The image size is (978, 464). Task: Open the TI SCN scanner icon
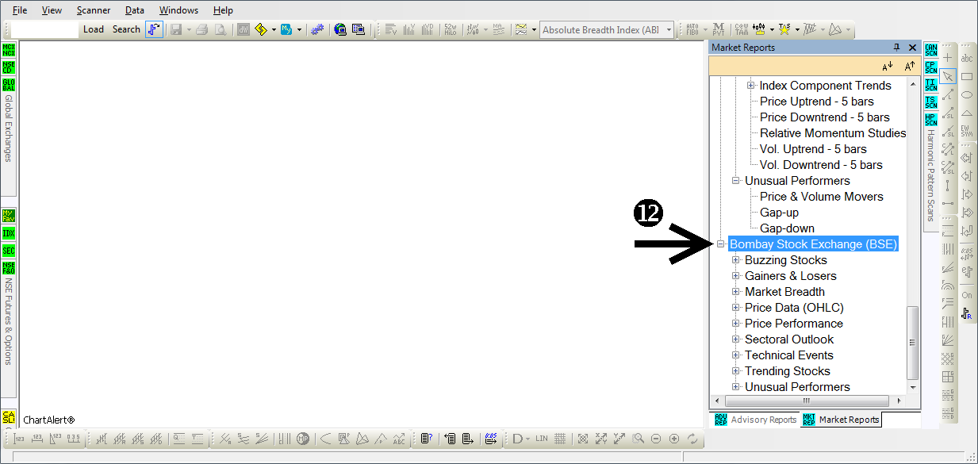pos(931,85)
